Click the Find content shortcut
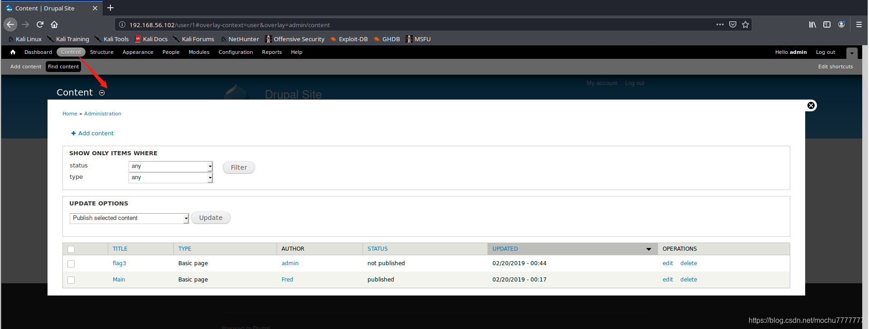The width and height of the screenshot is (869, 329). point(63,67)
